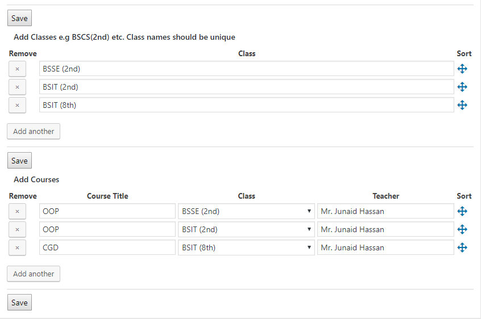Click the sort handle for BSSE (2nd) class row
The image size is (481, 319).
coord(462,69)
